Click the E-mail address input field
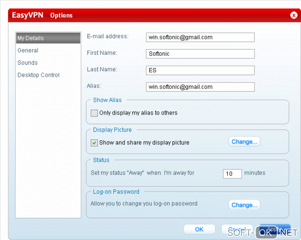 200,37
